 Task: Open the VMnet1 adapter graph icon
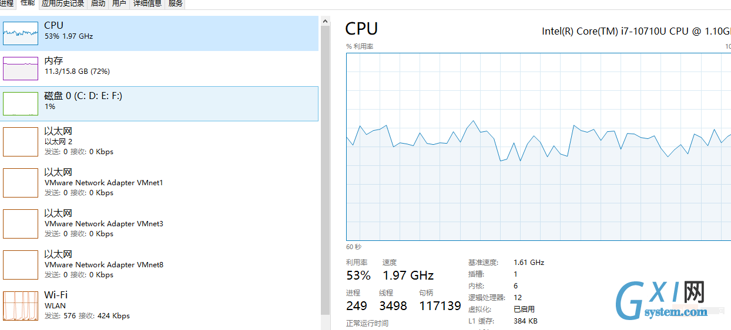coord(21,182)
